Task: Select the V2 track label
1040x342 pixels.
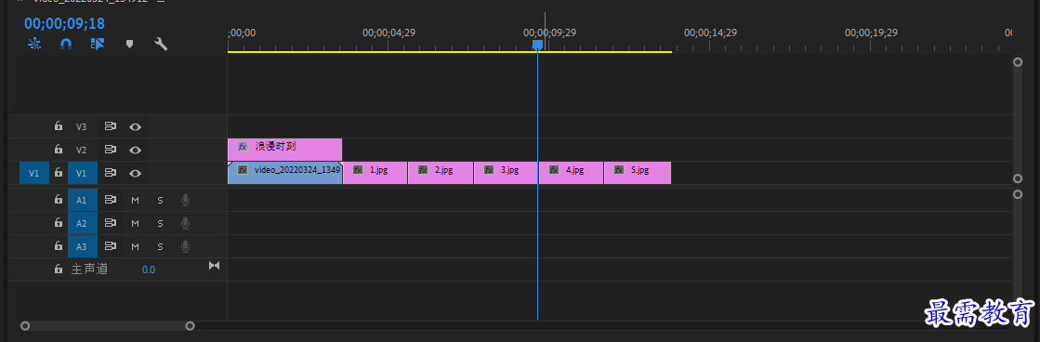Action: pyautogui.click(x=82, y=150)
